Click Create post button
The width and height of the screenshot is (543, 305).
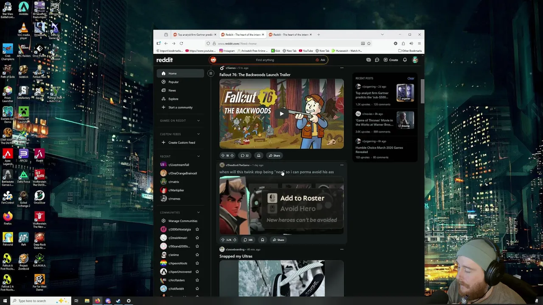point(391,60)
